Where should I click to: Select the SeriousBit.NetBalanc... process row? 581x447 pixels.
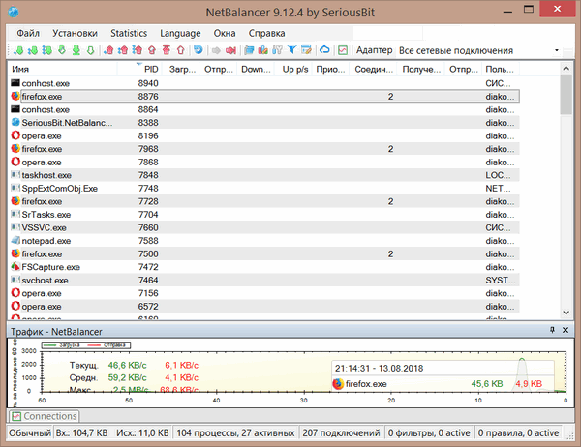[x=263, y=123]
